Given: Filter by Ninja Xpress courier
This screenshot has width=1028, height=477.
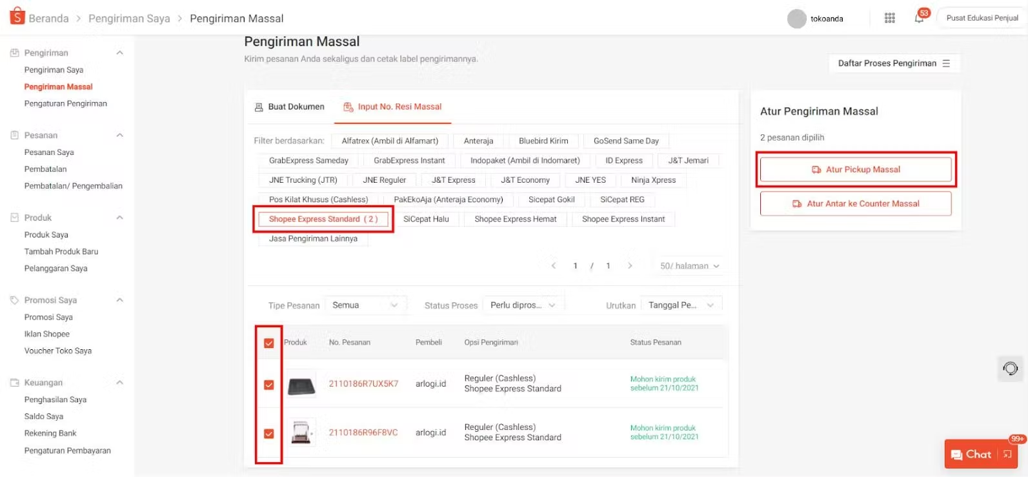Looking at the screenshot, I should click(654, 180).
